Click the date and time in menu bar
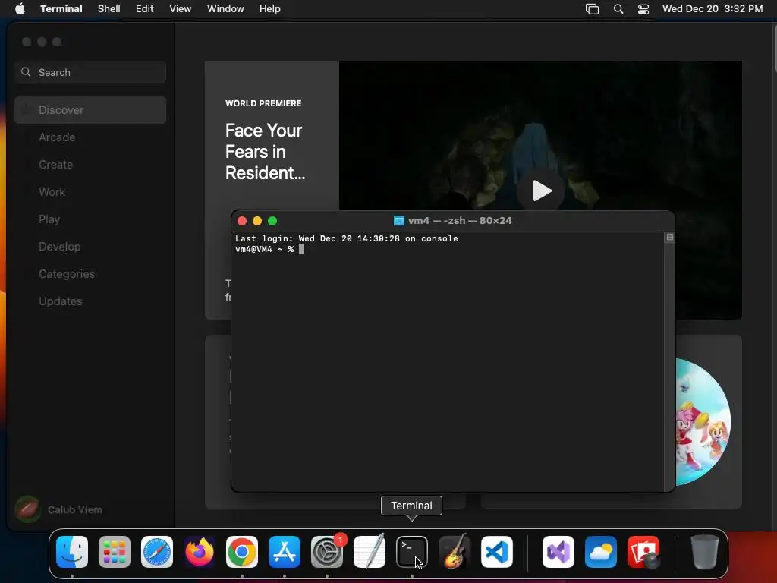The width and height of the screenshot is (777, 583). tap(713, 9)
